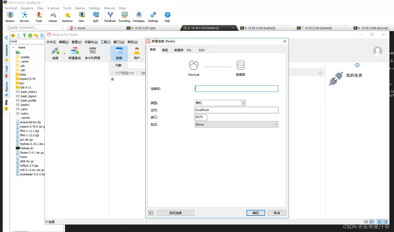Click the SFTP download icon
Viewport: 394px width, 232px height.
coord(18,35)
